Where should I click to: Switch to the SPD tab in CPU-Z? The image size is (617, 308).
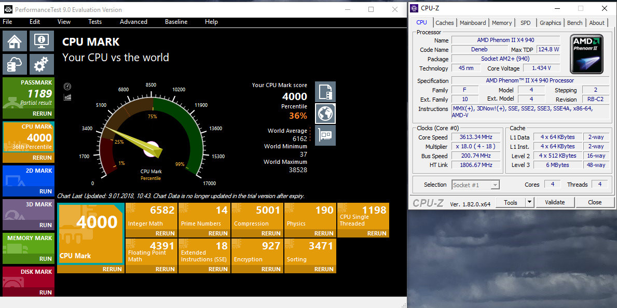pyautogui.click(x=525, y=23)
